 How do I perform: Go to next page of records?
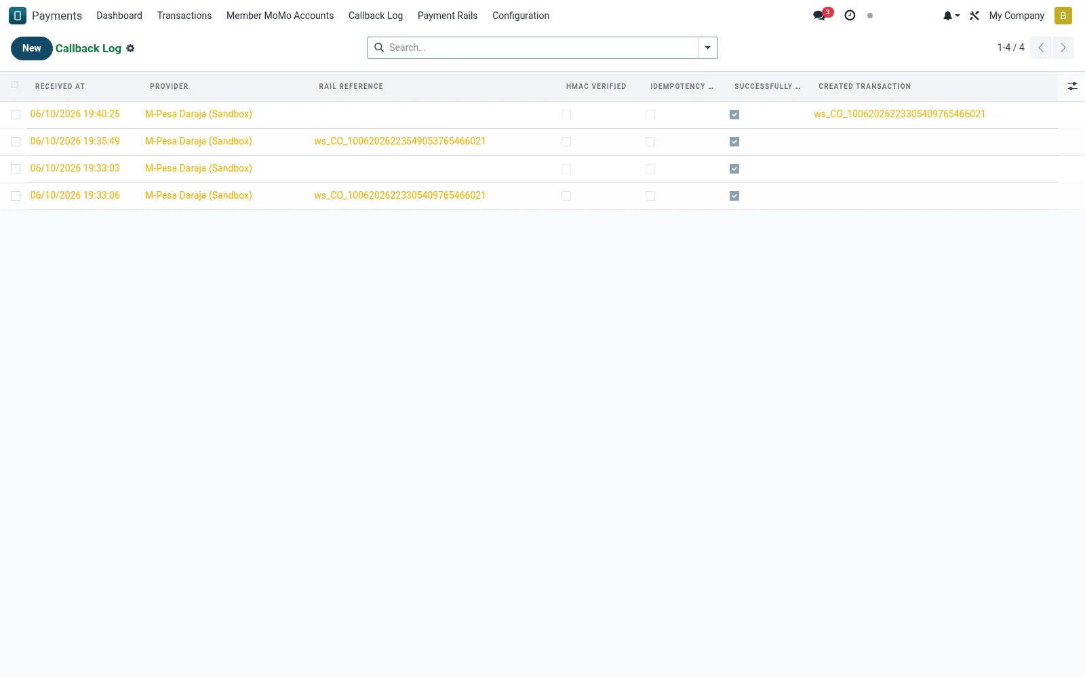[1063, 47]
